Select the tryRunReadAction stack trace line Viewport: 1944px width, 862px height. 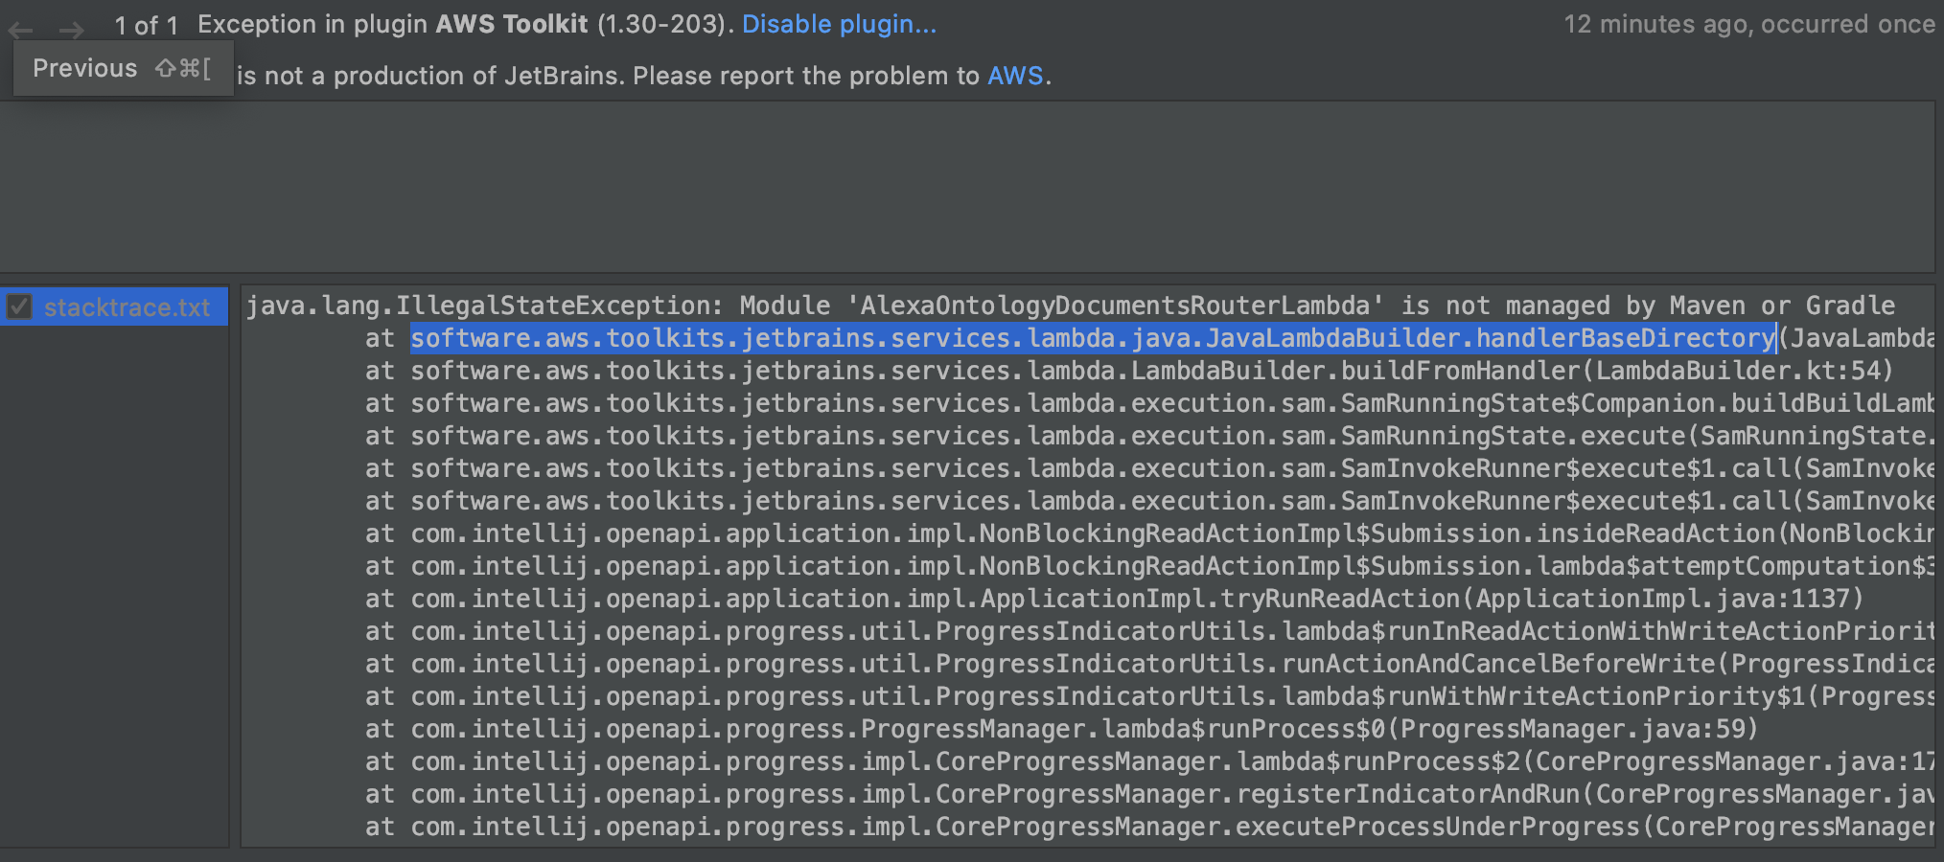pos(959,599)
